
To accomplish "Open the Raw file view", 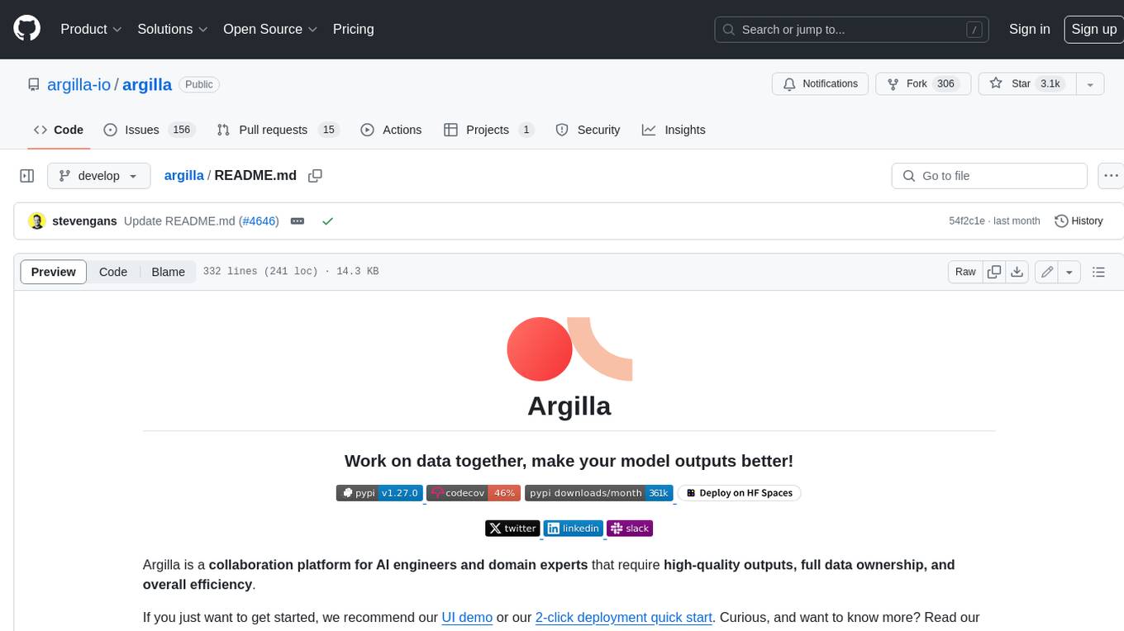I will tap(965, 272).
